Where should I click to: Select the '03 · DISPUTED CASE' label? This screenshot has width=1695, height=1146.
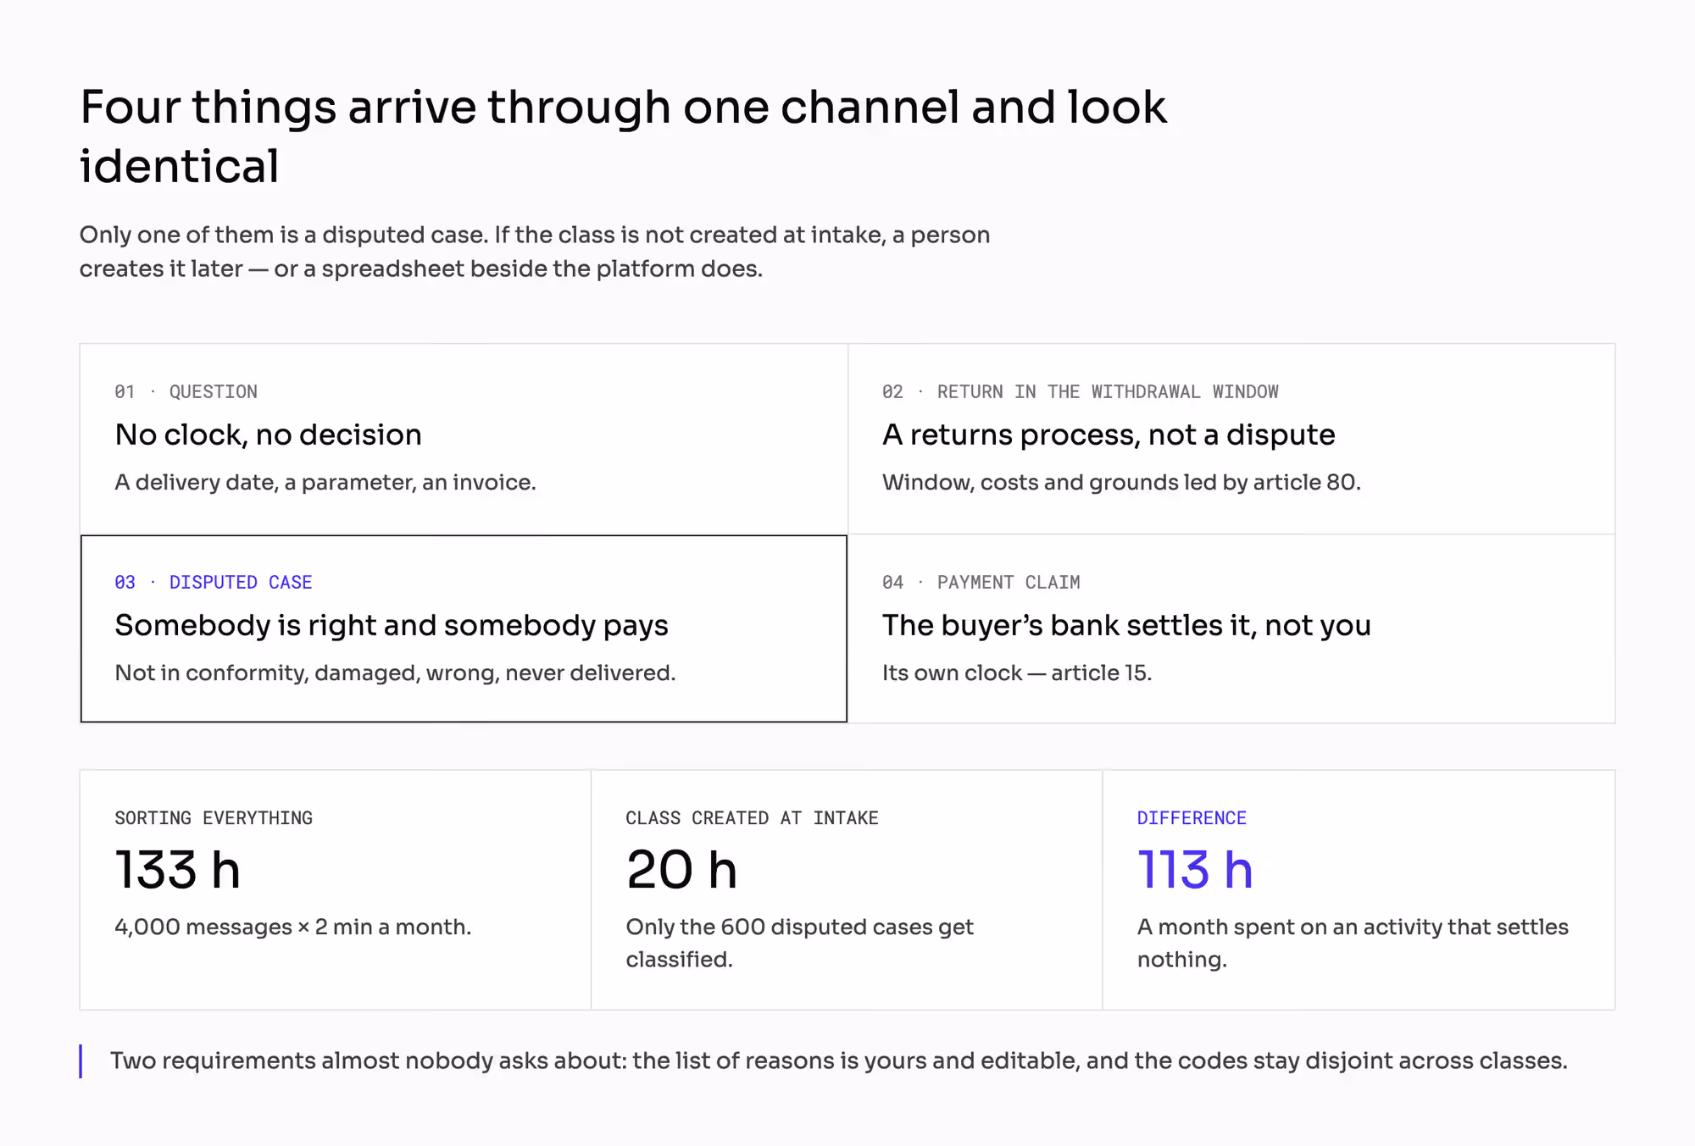(x=214, y=582)
